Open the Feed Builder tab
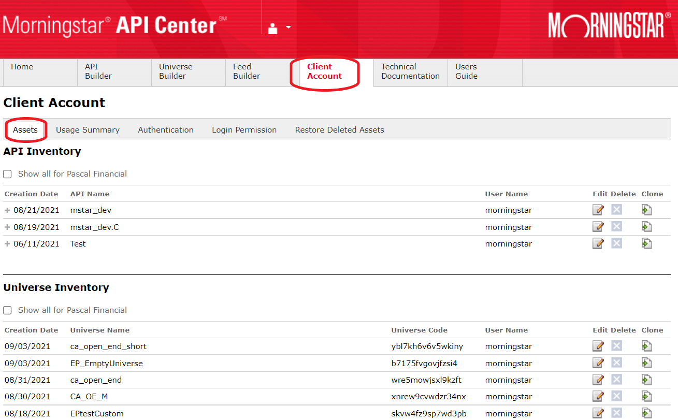 point(263,71)
